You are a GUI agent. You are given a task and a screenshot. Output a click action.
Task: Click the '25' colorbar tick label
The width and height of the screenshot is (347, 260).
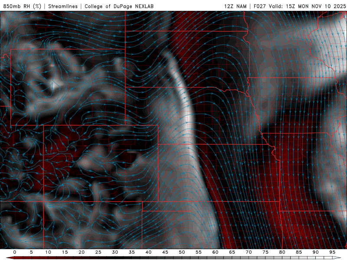point(98,252)
